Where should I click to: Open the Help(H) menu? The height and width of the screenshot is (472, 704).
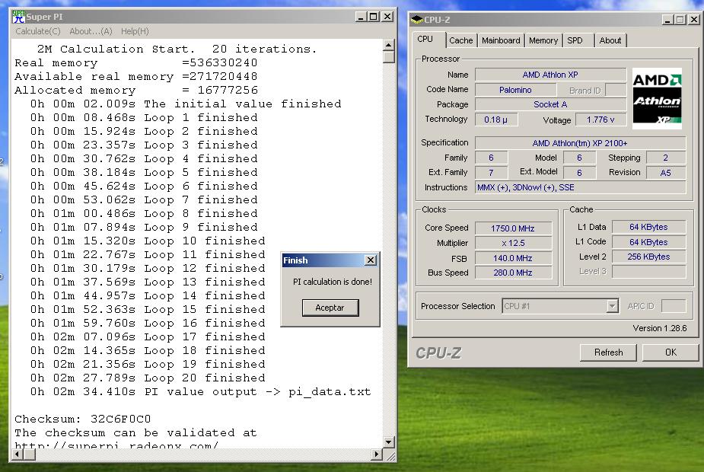click(135, 31)
